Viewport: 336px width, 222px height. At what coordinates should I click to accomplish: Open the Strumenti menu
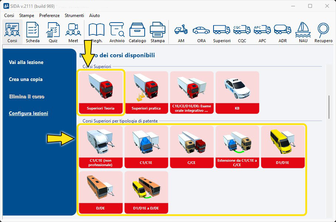click(74, 16)
